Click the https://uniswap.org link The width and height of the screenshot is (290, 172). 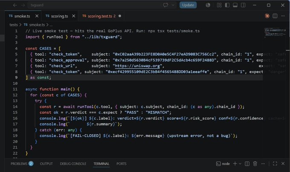(137, 66)
